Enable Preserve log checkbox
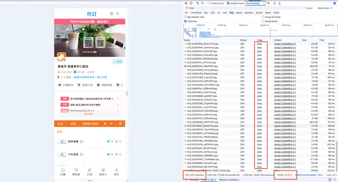 point(209,3)
